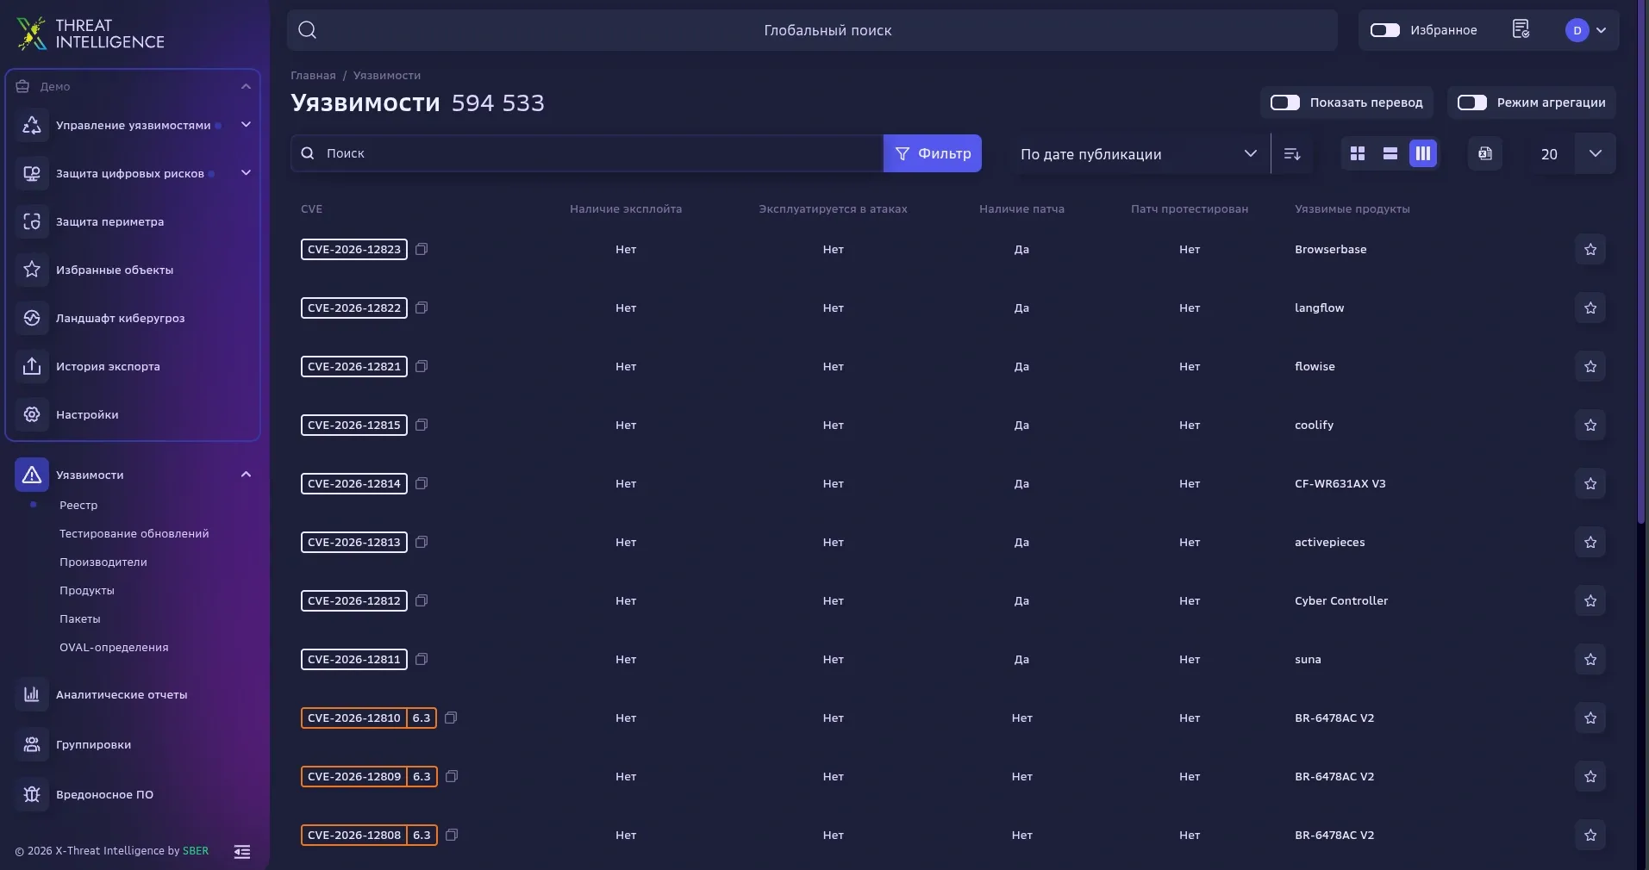
Task: Copy the CVE-2026-12823 identifier icon
Action: point(422,249)
